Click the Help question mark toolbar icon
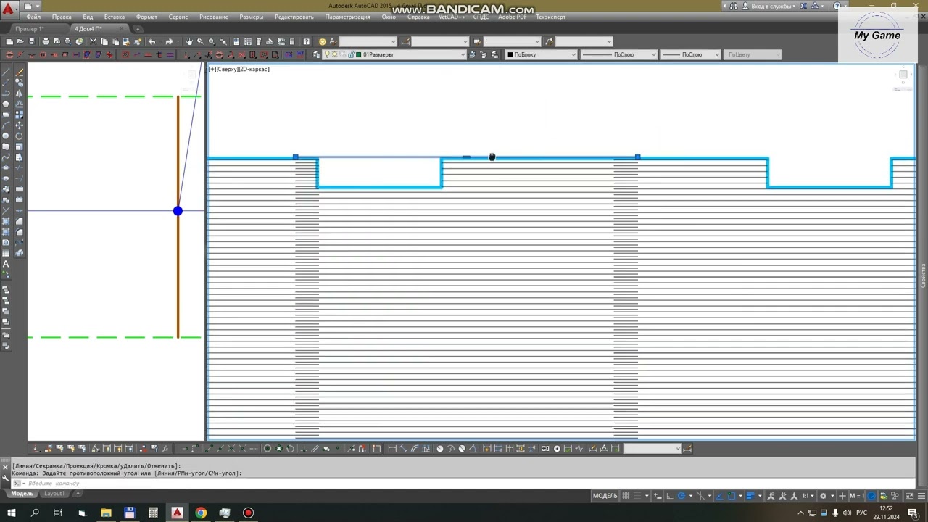This screenshot has width=928, height=522. pos(307,41)
